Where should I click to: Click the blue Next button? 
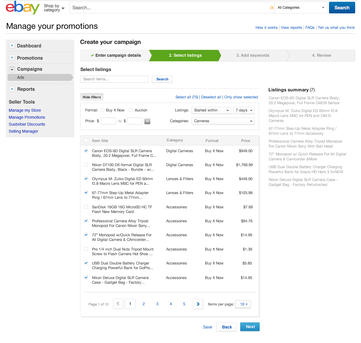click(x=250, y=327)
